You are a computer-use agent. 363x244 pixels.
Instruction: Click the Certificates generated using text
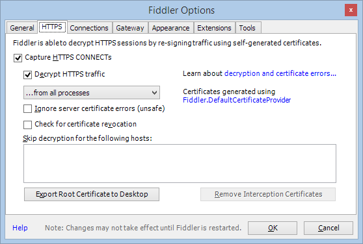229,91
